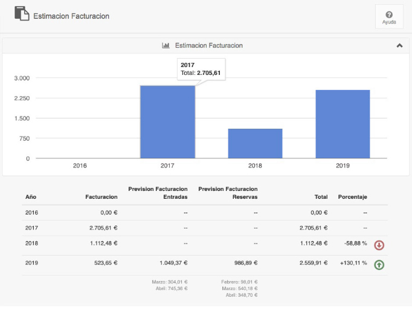Select the 2018 bar in the chart
The image size is (412, 313).
[x=255, y=143]
